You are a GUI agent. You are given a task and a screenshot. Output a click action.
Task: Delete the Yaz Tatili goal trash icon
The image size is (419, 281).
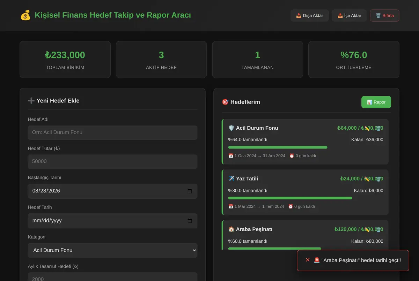pyautogui.click(x=378, y=179)
